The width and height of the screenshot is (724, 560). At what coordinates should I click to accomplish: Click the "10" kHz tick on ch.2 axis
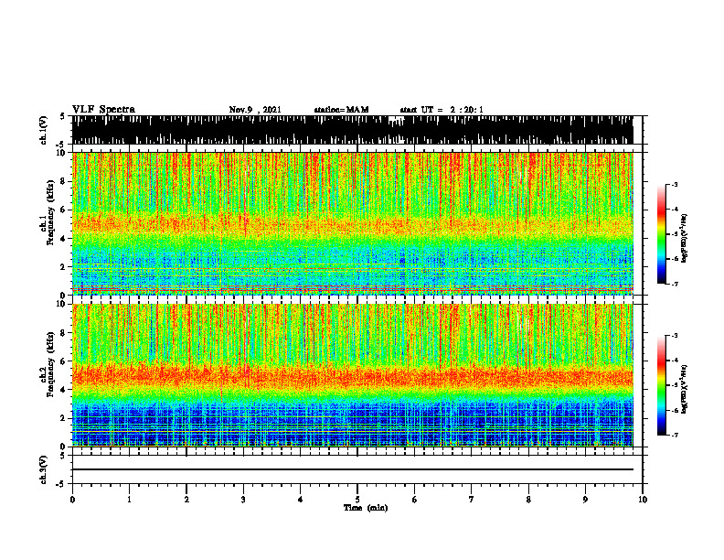tap(63, 304)
